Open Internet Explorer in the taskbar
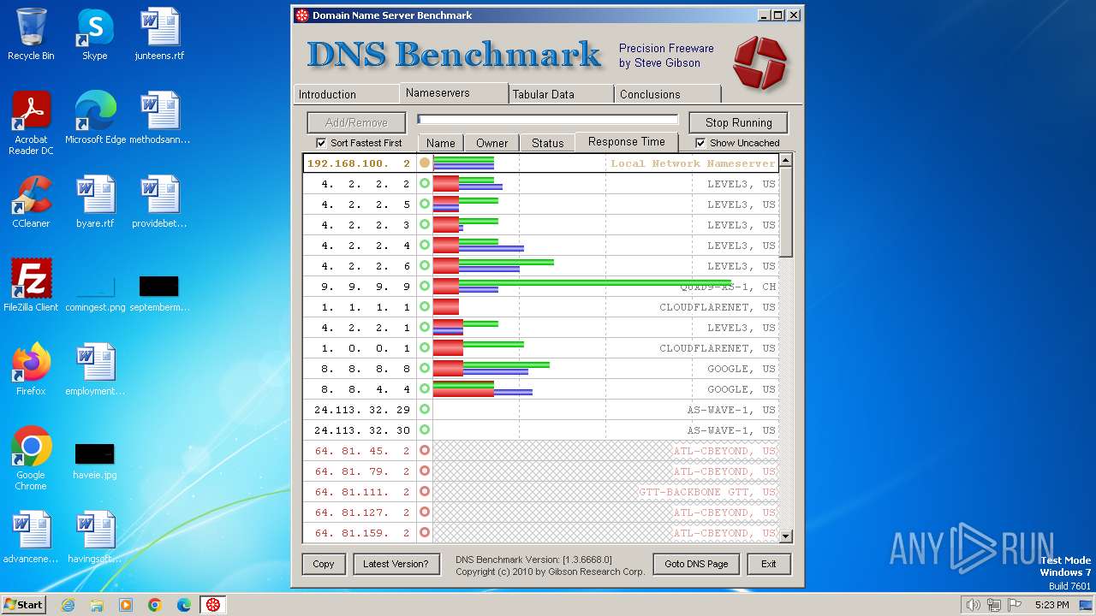The width and height of the screenshot is (1096, 616). tap(68, 605)
